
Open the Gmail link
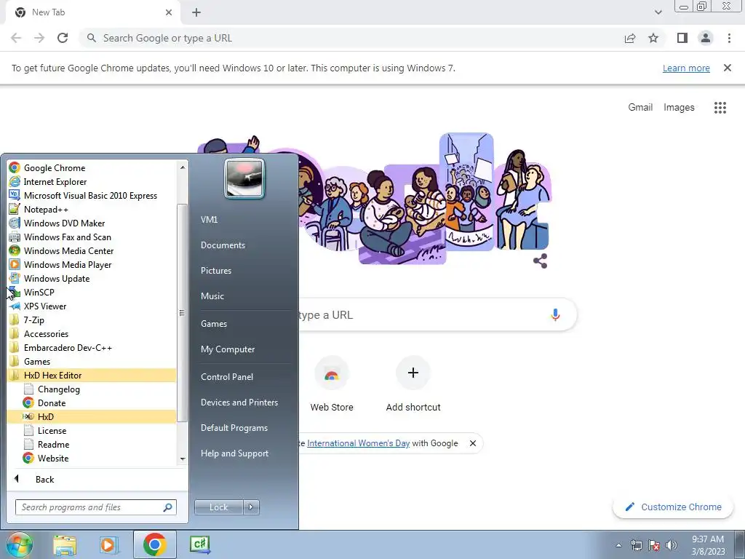click(640, 108)
